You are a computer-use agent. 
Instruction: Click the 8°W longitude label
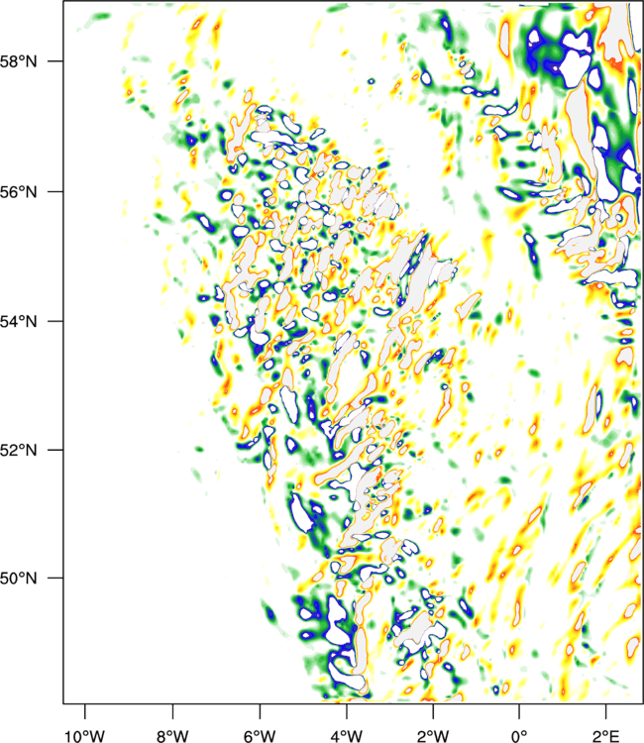coord(172,736)
